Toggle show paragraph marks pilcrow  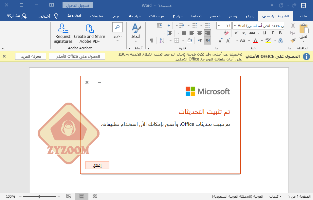[x=152, y=41]
